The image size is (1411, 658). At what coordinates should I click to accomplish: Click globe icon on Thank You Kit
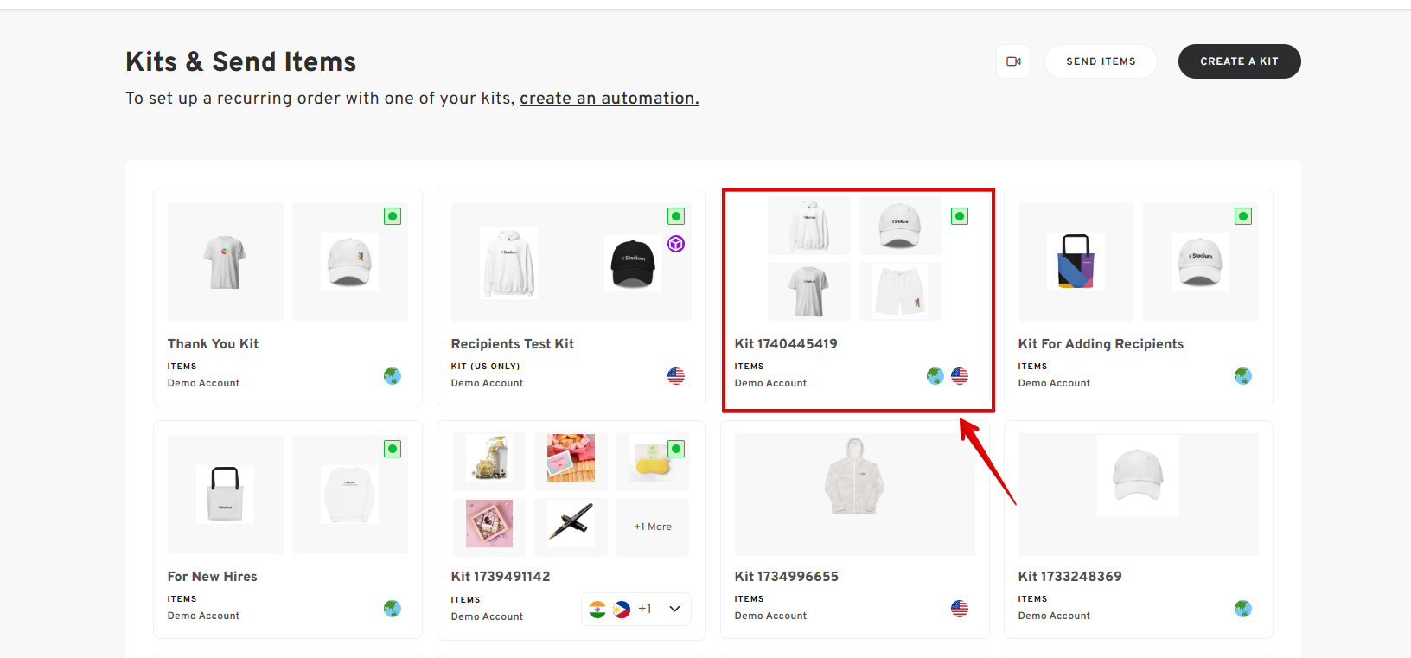pyautogui.click(x=393, y=376)
